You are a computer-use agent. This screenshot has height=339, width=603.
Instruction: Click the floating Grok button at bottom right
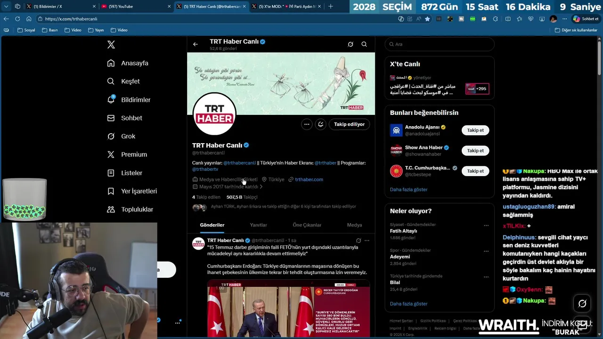click(x=582, y=304)
